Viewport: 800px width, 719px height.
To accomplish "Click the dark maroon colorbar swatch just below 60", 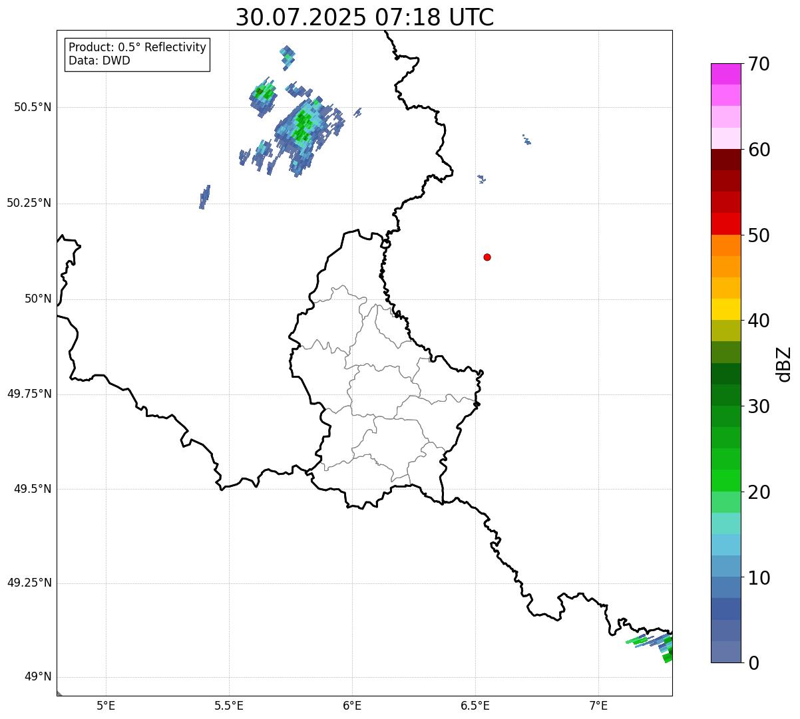I will coord(726,160).
